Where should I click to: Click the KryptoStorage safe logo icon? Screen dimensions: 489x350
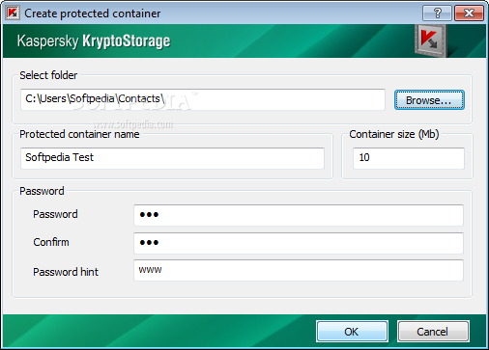click(x=431, y=40)
